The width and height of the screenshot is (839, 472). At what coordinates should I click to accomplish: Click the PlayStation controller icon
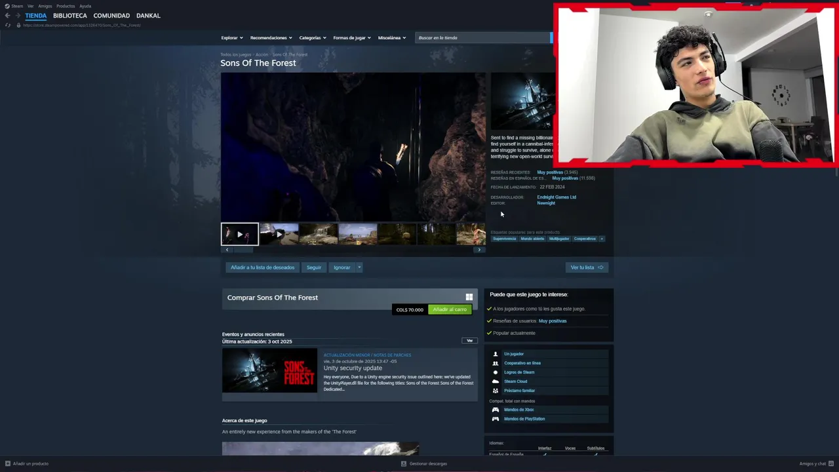pos(496,419)
